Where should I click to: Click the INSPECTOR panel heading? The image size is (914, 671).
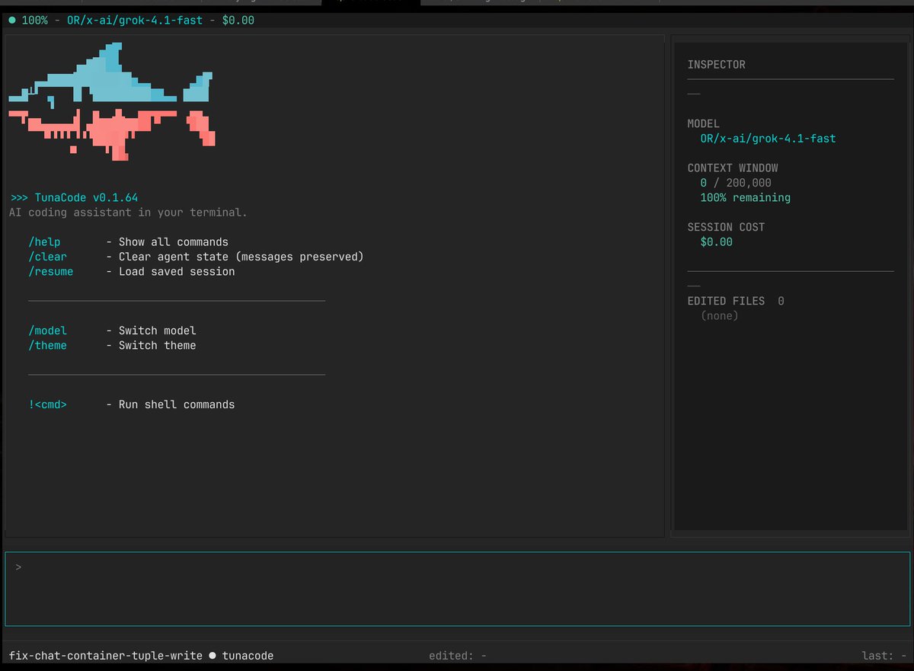(x=716, y=65)
